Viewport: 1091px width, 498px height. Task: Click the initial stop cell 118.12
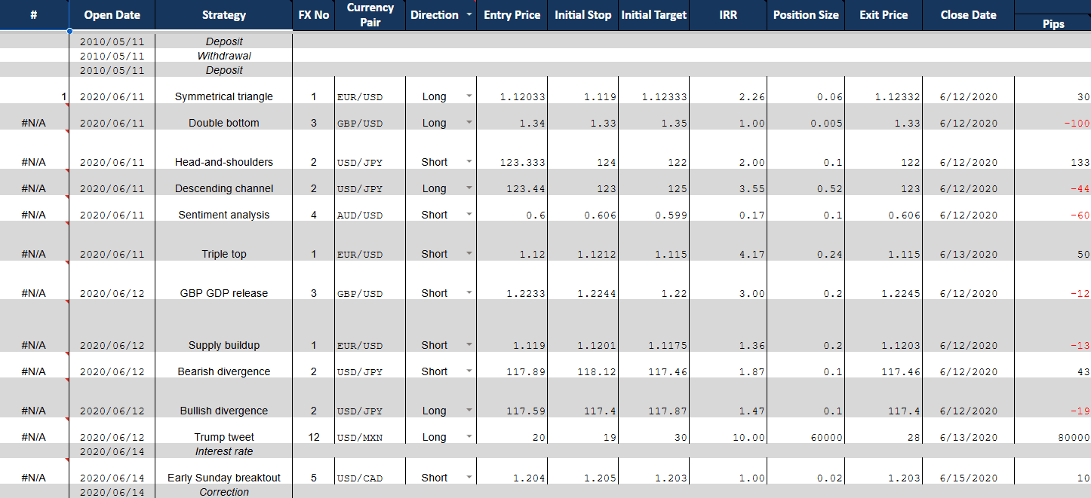coord(583,365)
